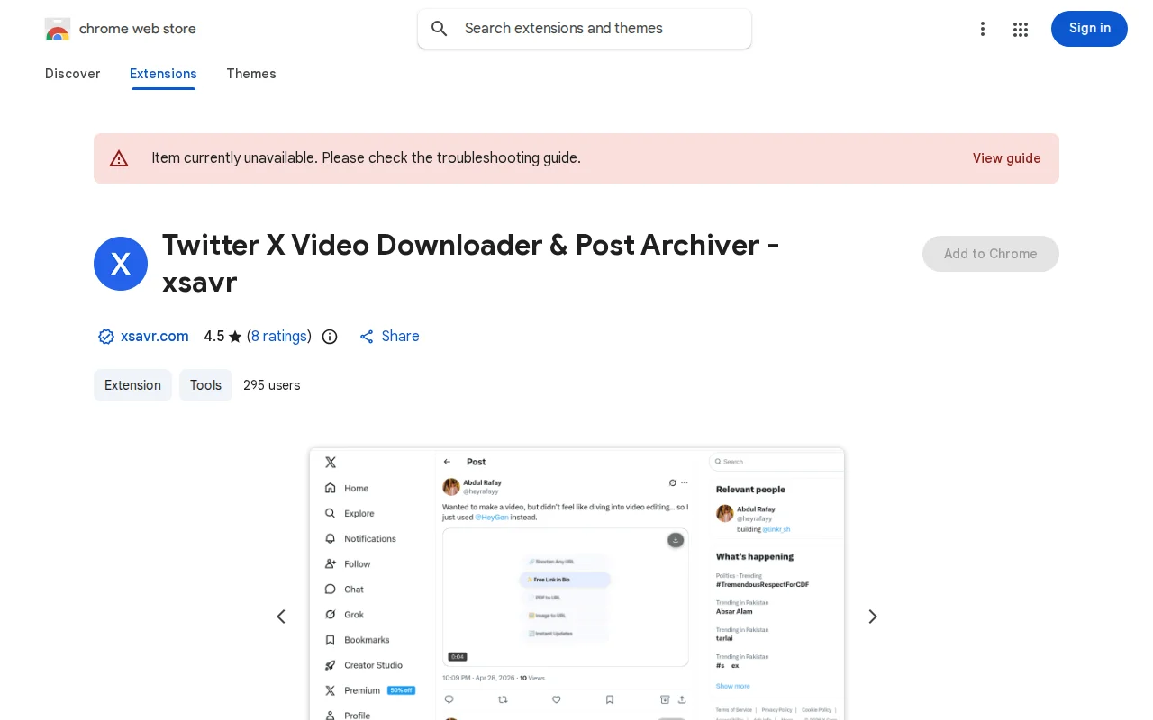The image size is (1153, 720).
Task: Visit the xsavr.com publisher link
Action: click(x=155, y=337)
